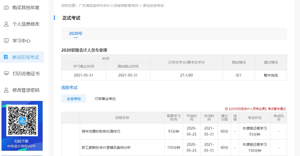Click the red 考试暂未通过 notice
The width and height of the screenshot is (300, 156).
(x=255, y=109)
